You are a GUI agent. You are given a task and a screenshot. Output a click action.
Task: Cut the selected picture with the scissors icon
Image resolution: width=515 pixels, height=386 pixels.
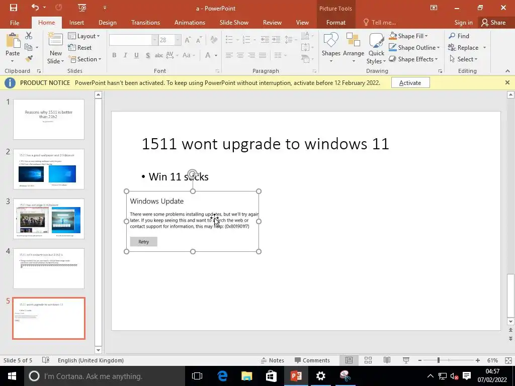(29, 36)
